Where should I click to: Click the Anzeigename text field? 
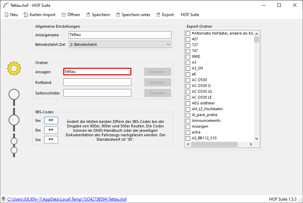click(x=120, y=35)
